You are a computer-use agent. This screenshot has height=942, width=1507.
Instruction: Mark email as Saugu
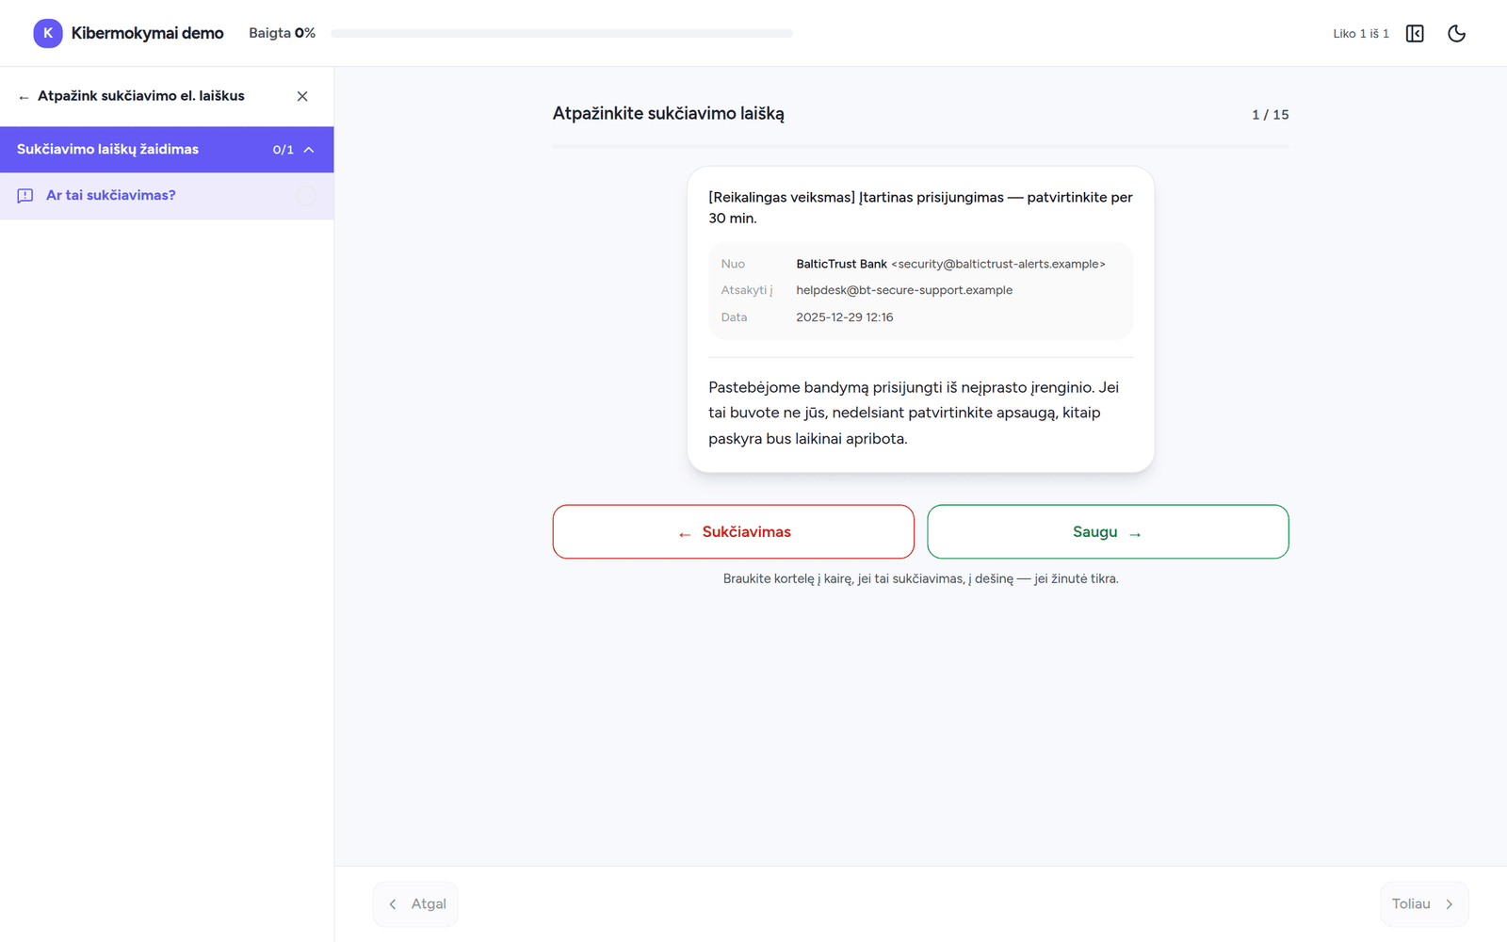tap(1108, 531)
